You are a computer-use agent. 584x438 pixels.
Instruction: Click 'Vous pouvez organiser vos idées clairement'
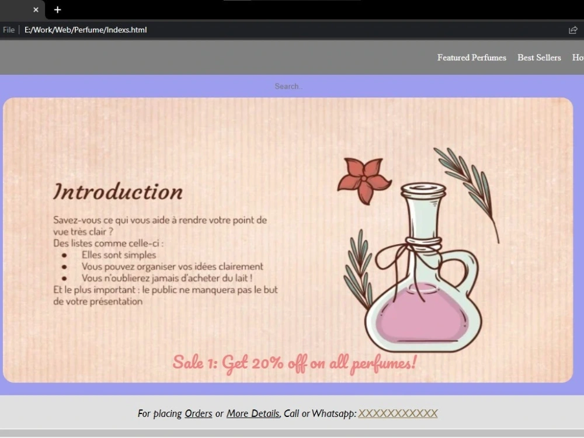[x=172, y=267]
